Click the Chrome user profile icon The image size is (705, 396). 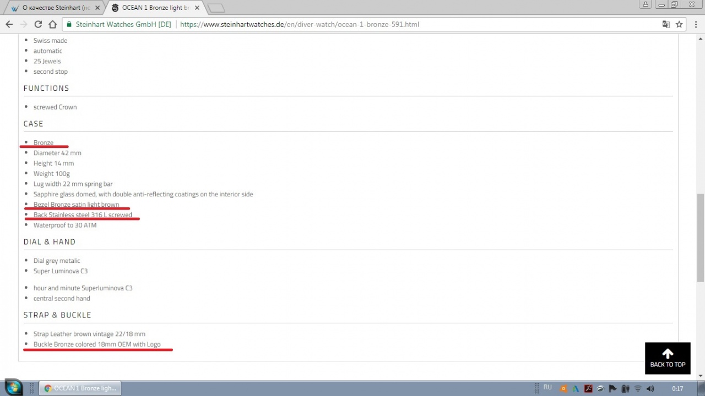(x=646, y=4)
